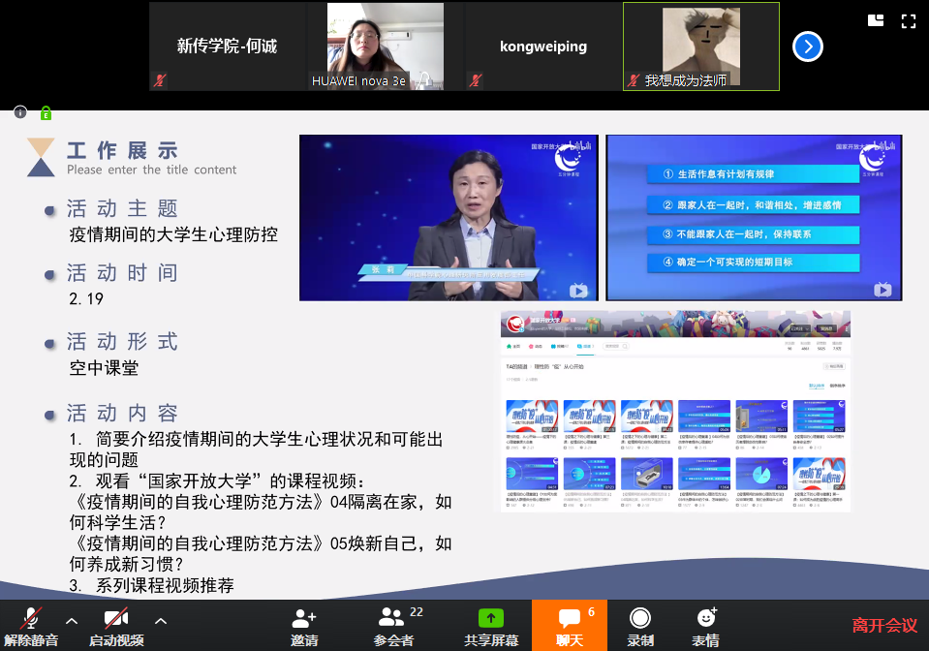929x651 pixels.
Task: Start recording with 录制 icon
Action: pos(640,626)
